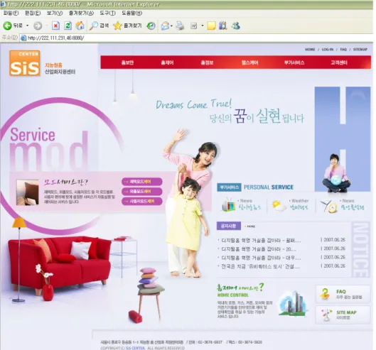Open the 도구(T) menu
Viewport: 376px width, 350px height.
[x=107, y=13]
